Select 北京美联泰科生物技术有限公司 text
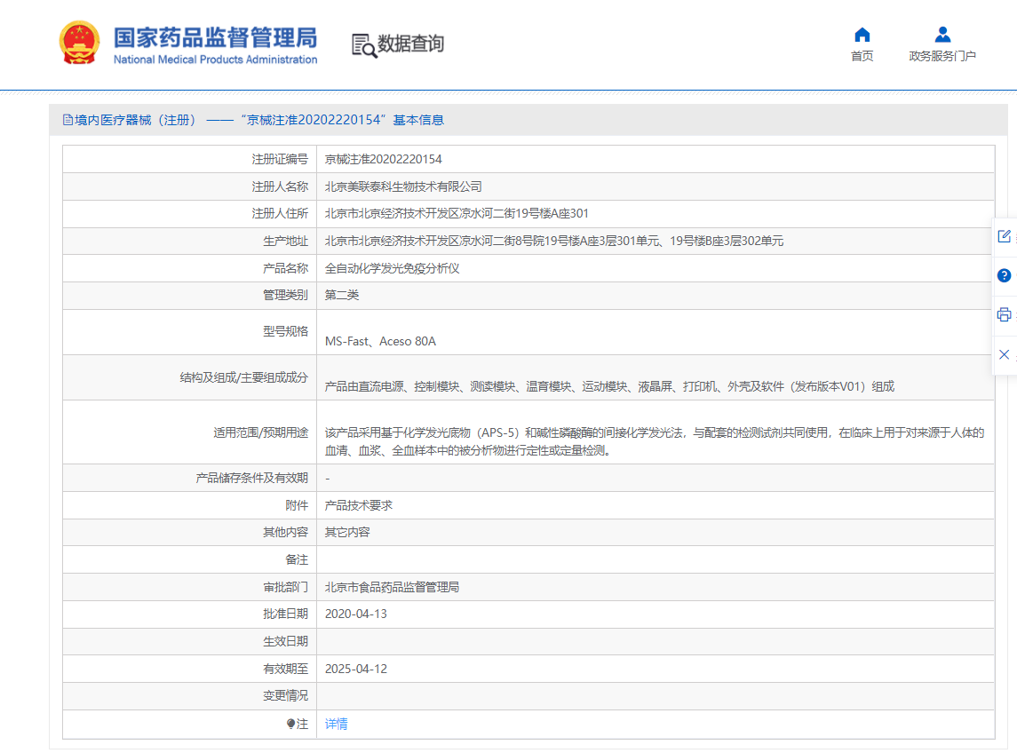 coord(403,186)
